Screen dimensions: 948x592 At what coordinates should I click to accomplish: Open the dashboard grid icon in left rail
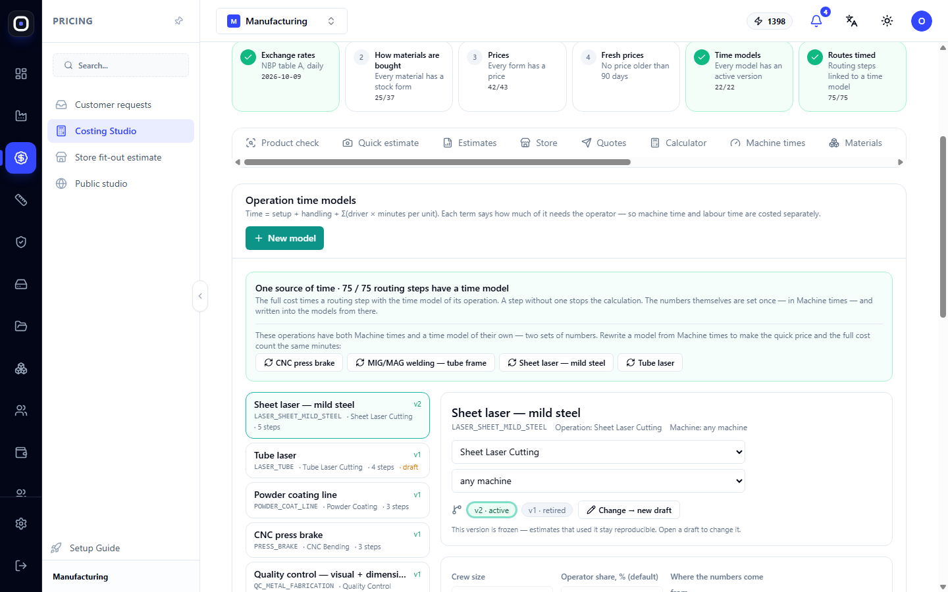21,74
